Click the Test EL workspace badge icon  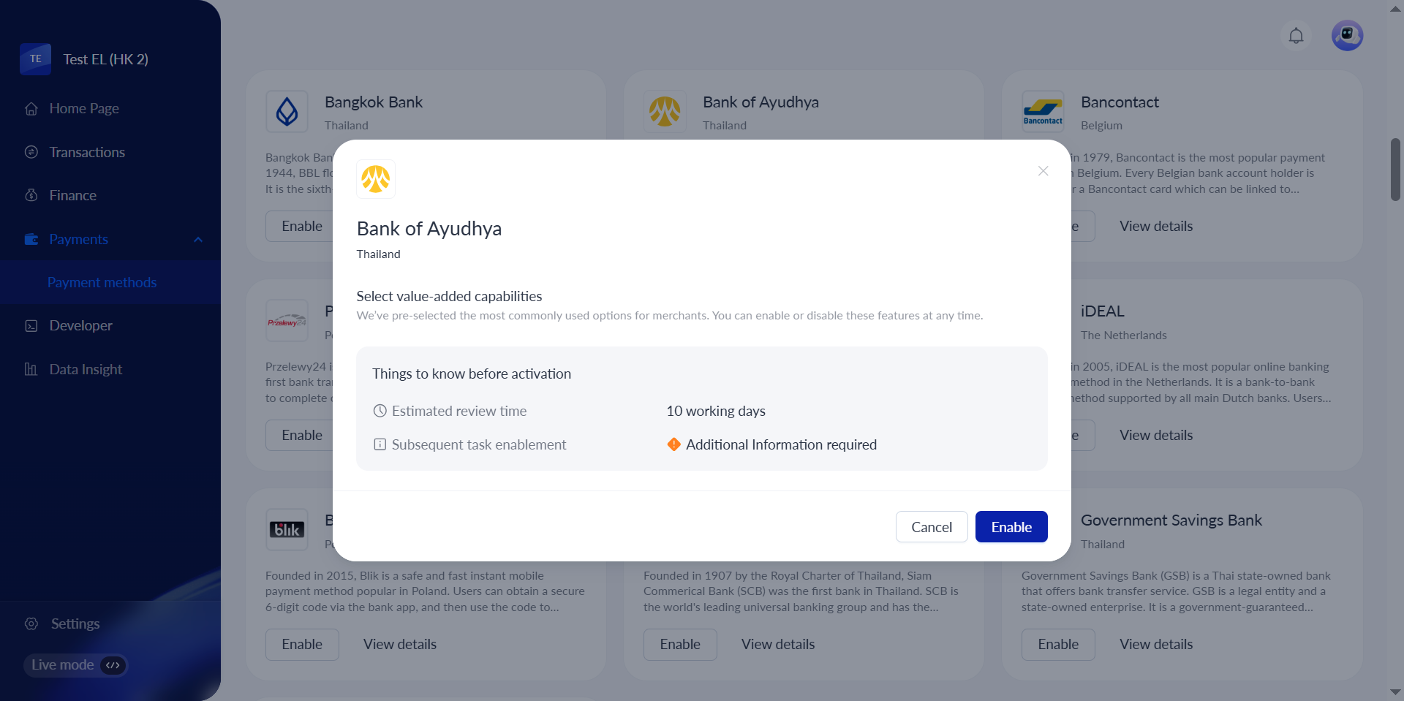click(x=36, y=59)
